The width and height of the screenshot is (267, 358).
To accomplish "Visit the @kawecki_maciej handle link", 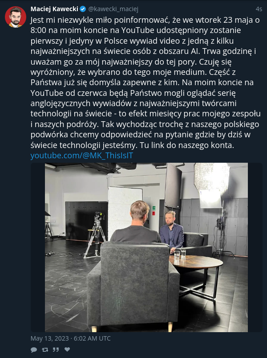I will [x=113, y=9].
